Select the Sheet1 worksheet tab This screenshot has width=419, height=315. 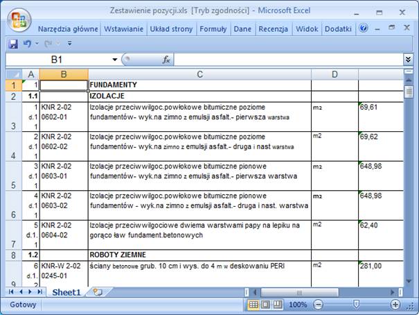pyautogui.click(x=67, y=292)
